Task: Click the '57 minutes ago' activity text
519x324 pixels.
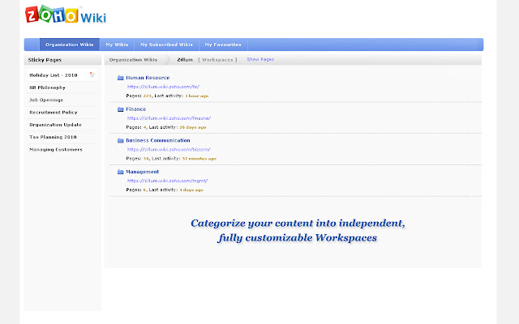Action: 199,159
